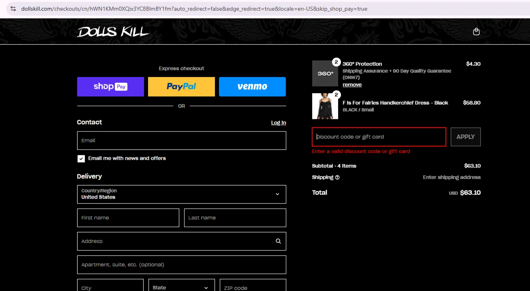Click the $4.30 protection price

click(473, 64)
